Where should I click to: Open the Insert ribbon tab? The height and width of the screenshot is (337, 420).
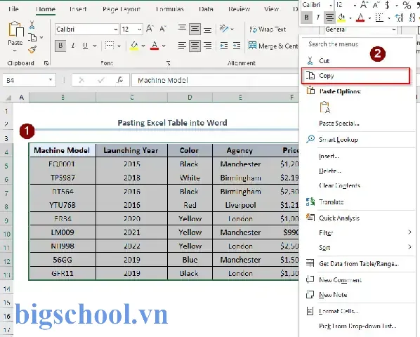[78, 9]
